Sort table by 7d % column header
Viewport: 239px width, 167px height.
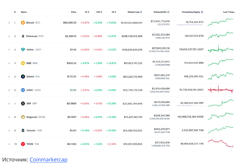[114, 12]
